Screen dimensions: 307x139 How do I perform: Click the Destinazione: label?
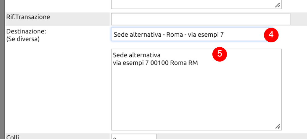(x=26, y=31)
